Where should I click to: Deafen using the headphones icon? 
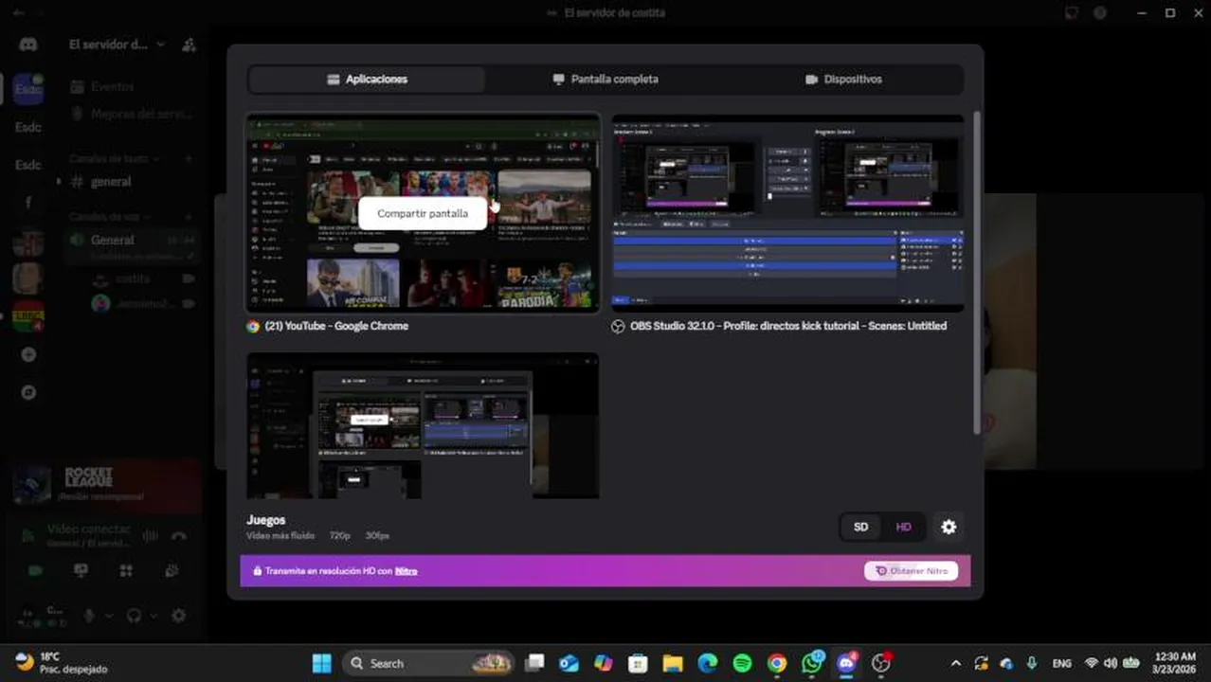135,616
